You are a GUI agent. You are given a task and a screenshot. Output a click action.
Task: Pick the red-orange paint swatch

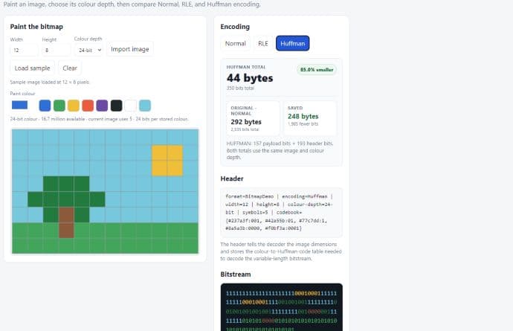[88, 106]
